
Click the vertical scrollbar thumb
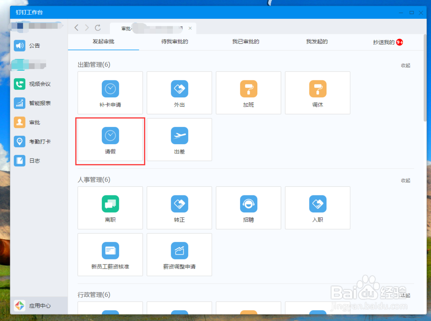[425, 78]
